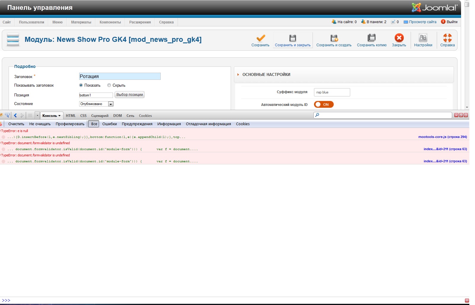475x305 pixels.
Task: Open the mootools-core.js (строка 294) link
Action: [x=442, y=137]
